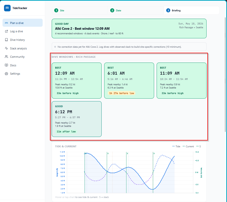Click Peak nearby: 1.4 kt text

[x=118, y=84]
